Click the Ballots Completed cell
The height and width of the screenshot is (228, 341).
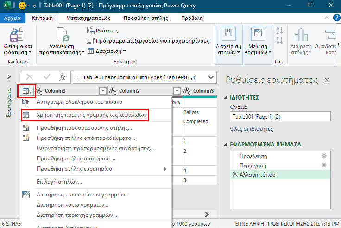199,121
